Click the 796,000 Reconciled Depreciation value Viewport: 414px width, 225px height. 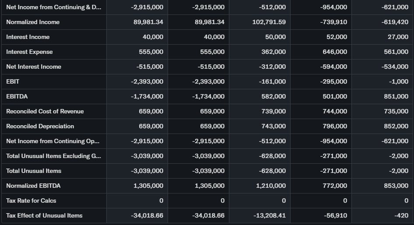tap(335, 126)
